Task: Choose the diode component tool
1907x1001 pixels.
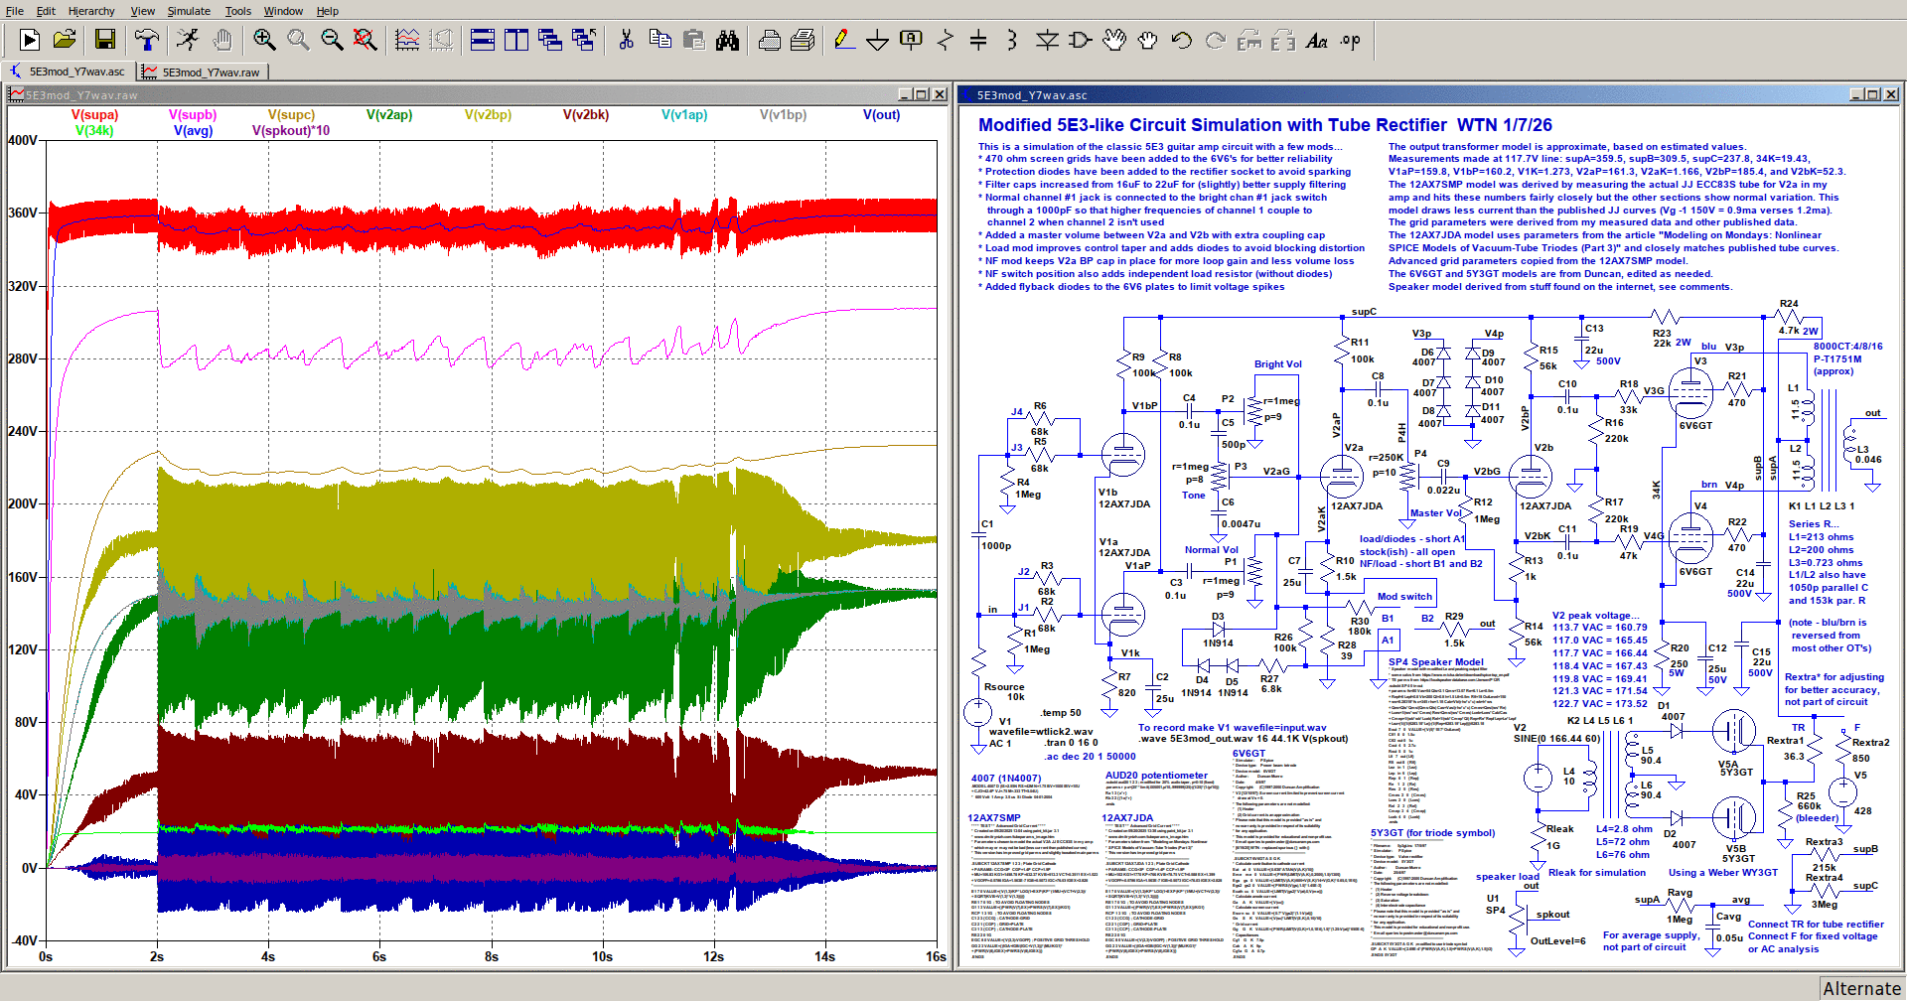Action: 1047,40
